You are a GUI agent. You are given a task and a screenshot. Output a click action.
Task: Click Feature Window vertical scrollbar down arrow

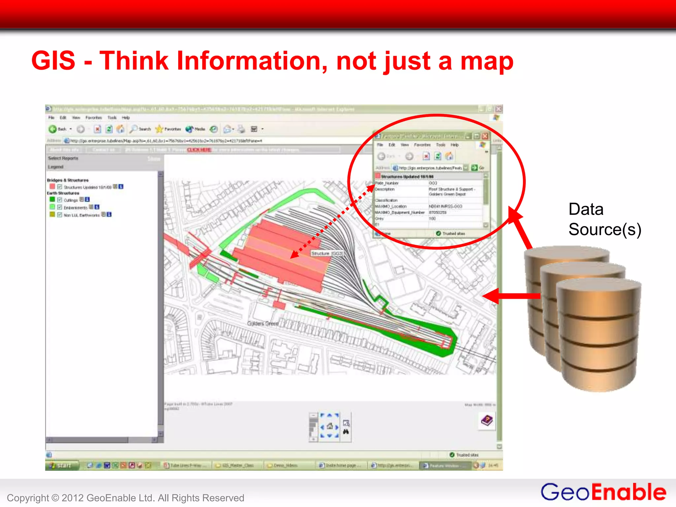point(486,225)
